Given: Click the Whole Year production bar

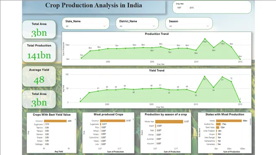Looking at the screenshot, I should [169, 121].
